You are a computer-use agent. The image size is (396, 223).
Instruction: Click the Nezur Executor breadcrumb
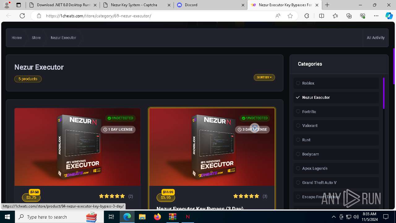point(63,38)
